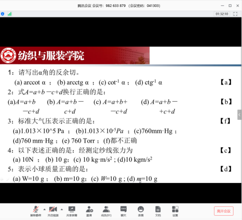The width and height of the screenshot is (242, 220).
Task: Click the college logo in the banner
Action: 8,56
